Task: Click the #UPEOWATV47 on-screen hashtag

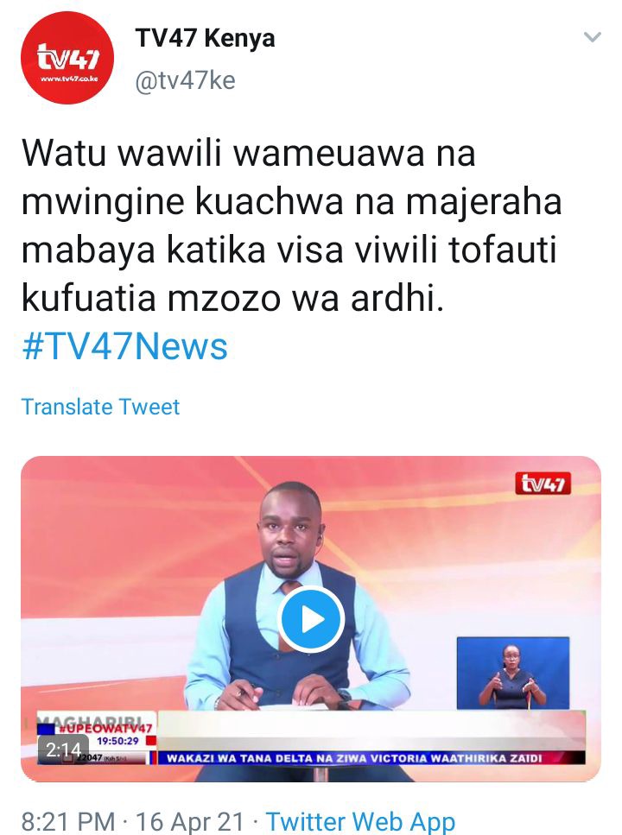Action: click(x=105, y=728)
